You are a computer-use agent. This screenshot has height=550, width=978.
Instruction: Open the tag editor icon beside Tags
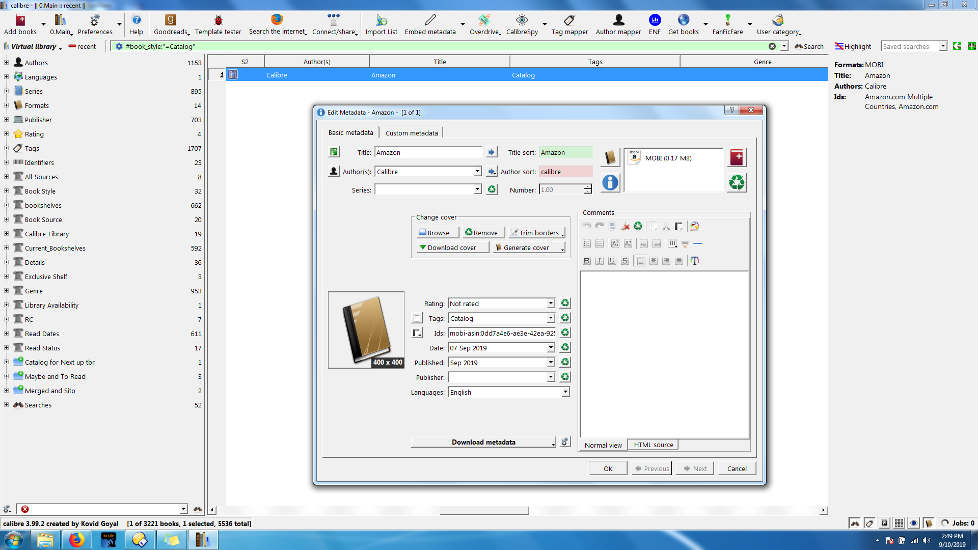417,318
